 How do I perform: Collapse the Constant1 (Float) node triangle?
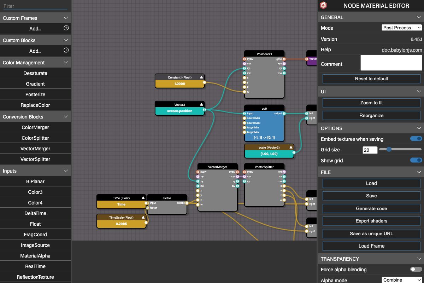[x=201, y=77]
